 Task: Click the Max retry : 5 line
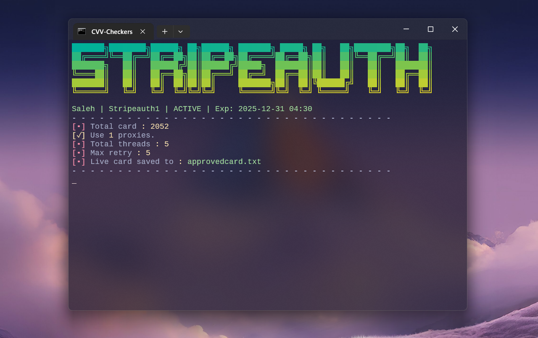point(111,153)
